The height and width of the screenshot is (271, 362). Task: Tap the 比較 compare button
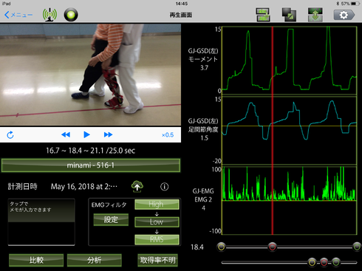(36, 260)
